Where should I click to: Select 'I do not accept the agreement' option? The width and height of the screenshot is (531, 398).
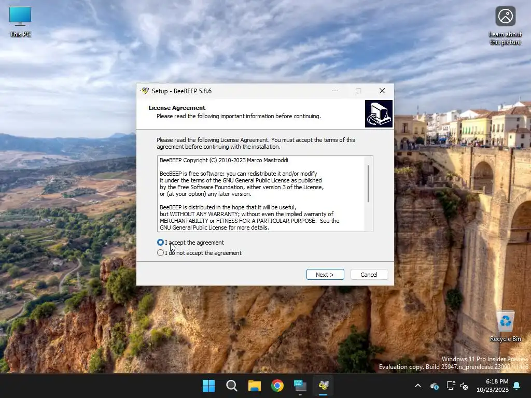(x=160, y=253)
